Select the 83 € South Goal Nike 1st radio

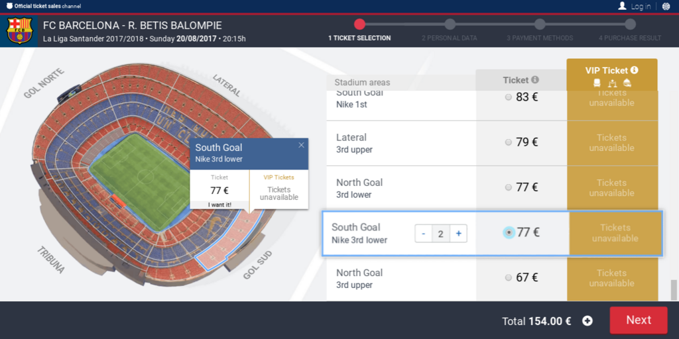(x=509, y=97)
